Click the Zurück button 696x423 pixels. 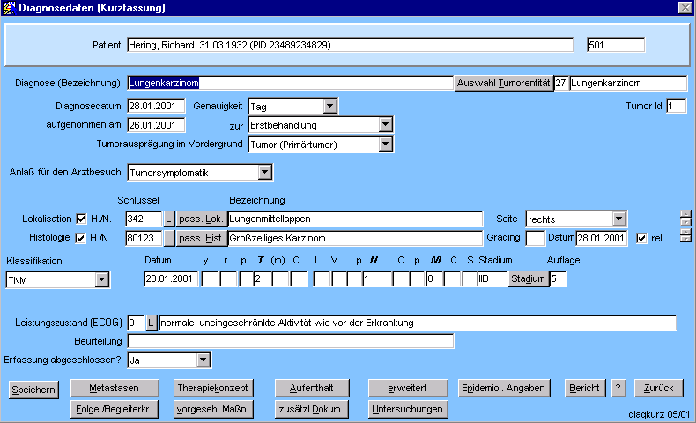[658, 388]
